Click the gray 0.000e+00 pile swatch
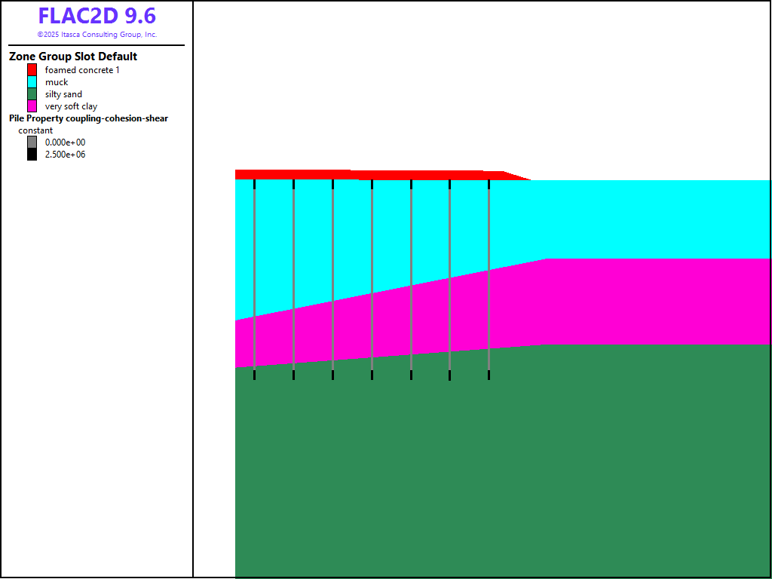Viewport: 772px width, 579px height. 32,142
